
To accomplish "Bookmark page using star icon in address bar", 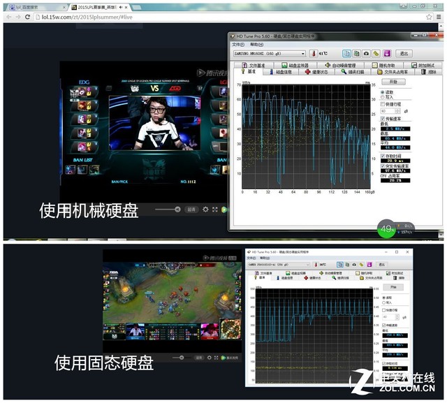I will click(429, 17).
